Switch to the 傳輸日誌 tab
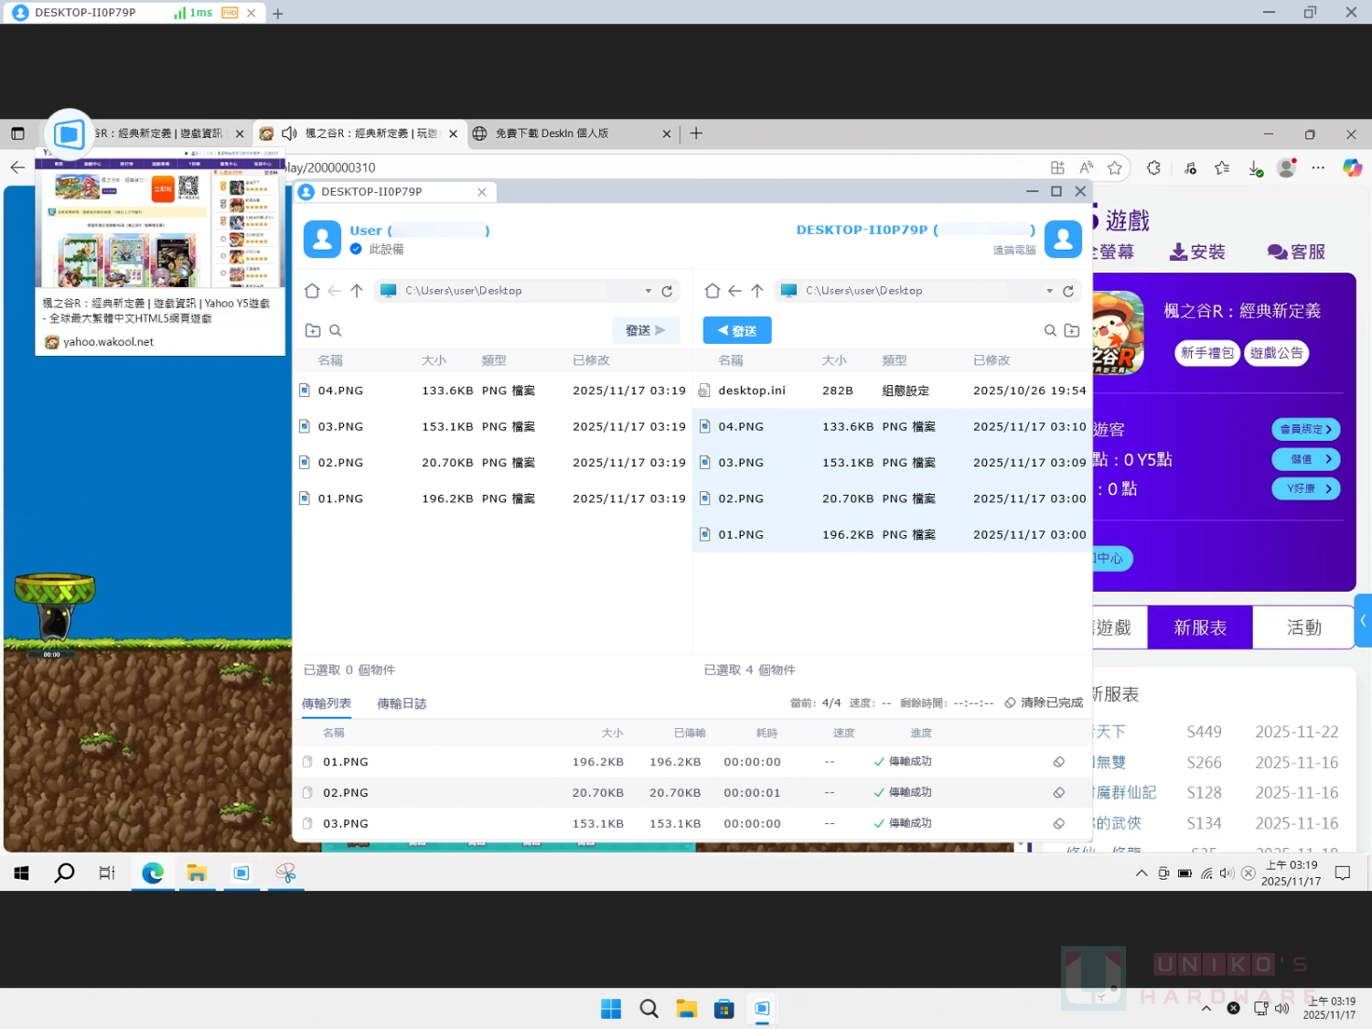 [402, 703]
